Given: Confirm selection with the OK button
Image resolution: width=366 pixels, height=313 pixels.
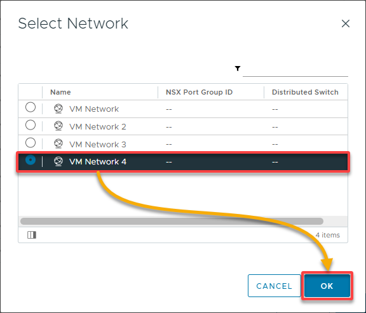Looking at the screenshot, I should tap(327, 286).
